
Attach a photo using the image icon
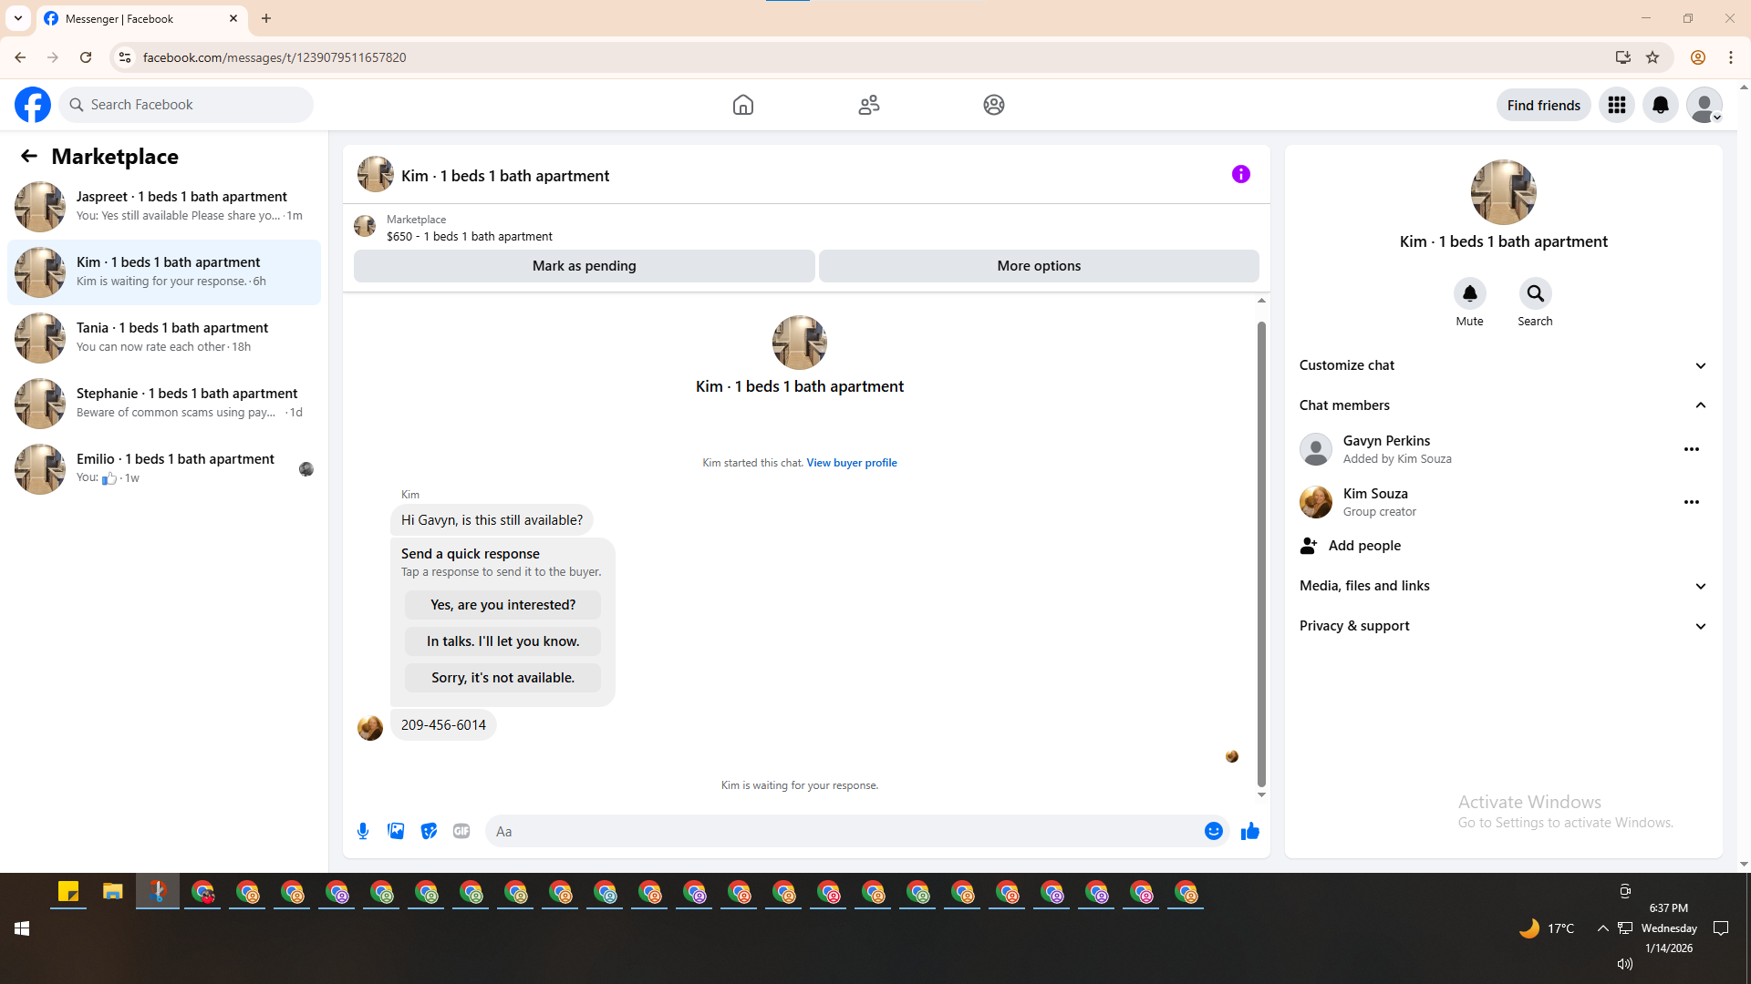[x=396, y=831]
